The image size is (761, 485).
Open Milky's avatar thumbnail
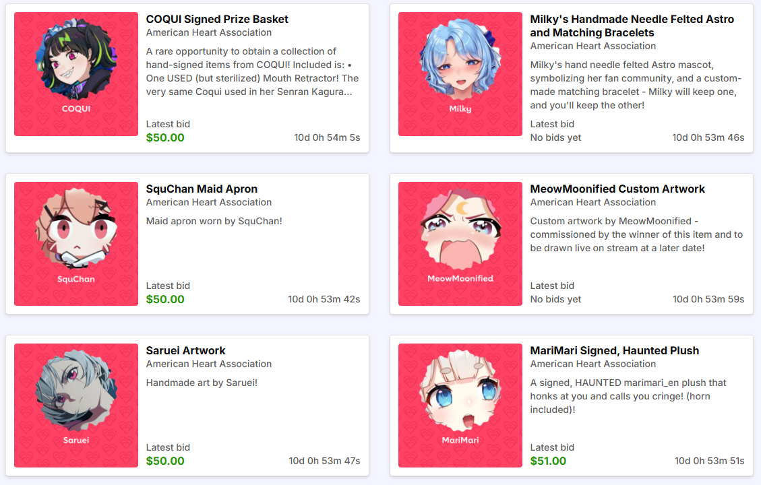coord(460,74)
